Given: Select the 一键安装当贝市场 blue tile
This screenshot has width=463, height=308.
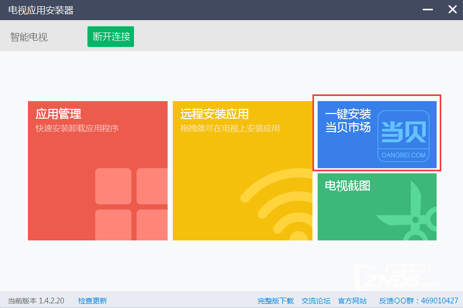Looking at the screenshot, I should click(377, 135).
